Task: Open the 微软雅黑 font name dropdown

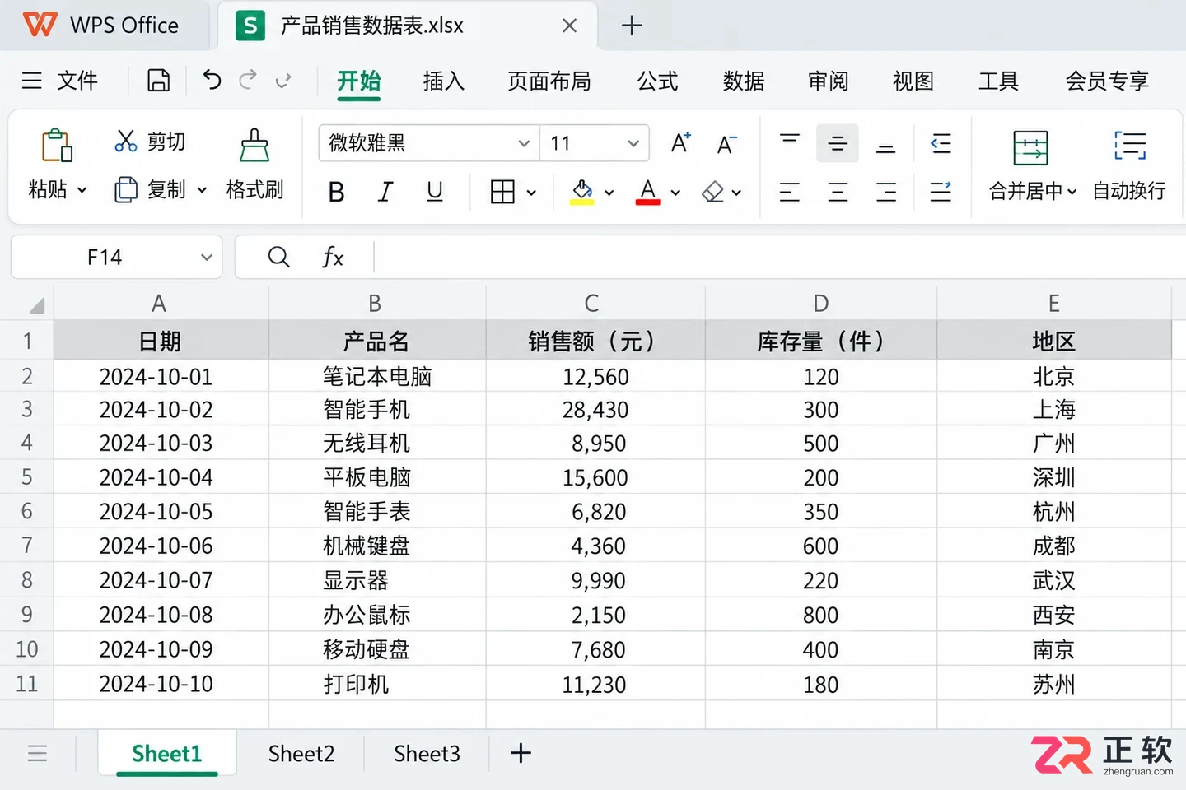Action: tap(523, 143)
